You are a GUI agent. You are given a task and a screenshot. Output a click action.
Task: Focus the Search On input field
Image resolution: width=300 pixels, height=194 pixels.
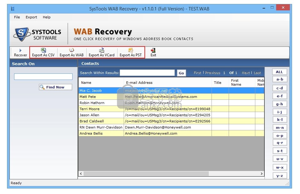pyautogui.click(x=43, y=76)
